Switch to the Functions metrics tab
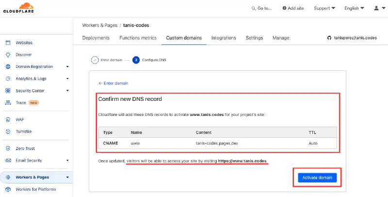The width and height of the screenshot is (388, 197). click(138, 38)
